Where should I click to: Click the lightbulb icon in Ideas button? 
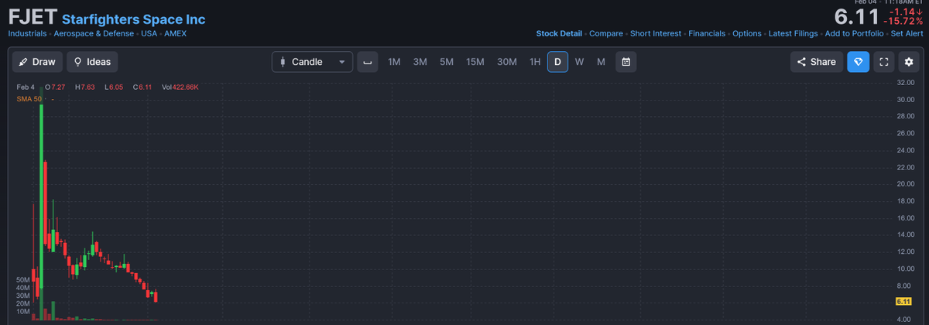point(78,62)
